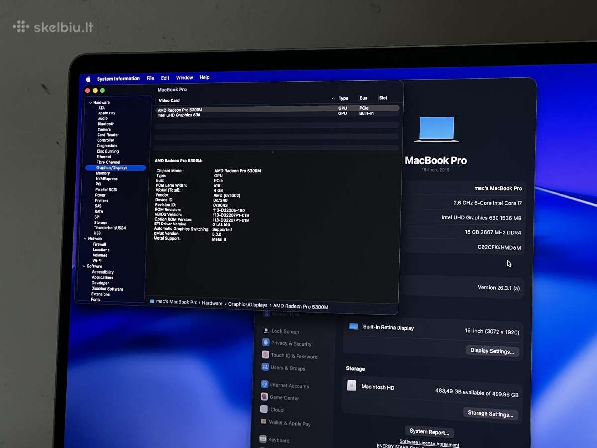The height and width of the screenshot is (448, 597).
Task: Open the Help menu
Action: 204,77
